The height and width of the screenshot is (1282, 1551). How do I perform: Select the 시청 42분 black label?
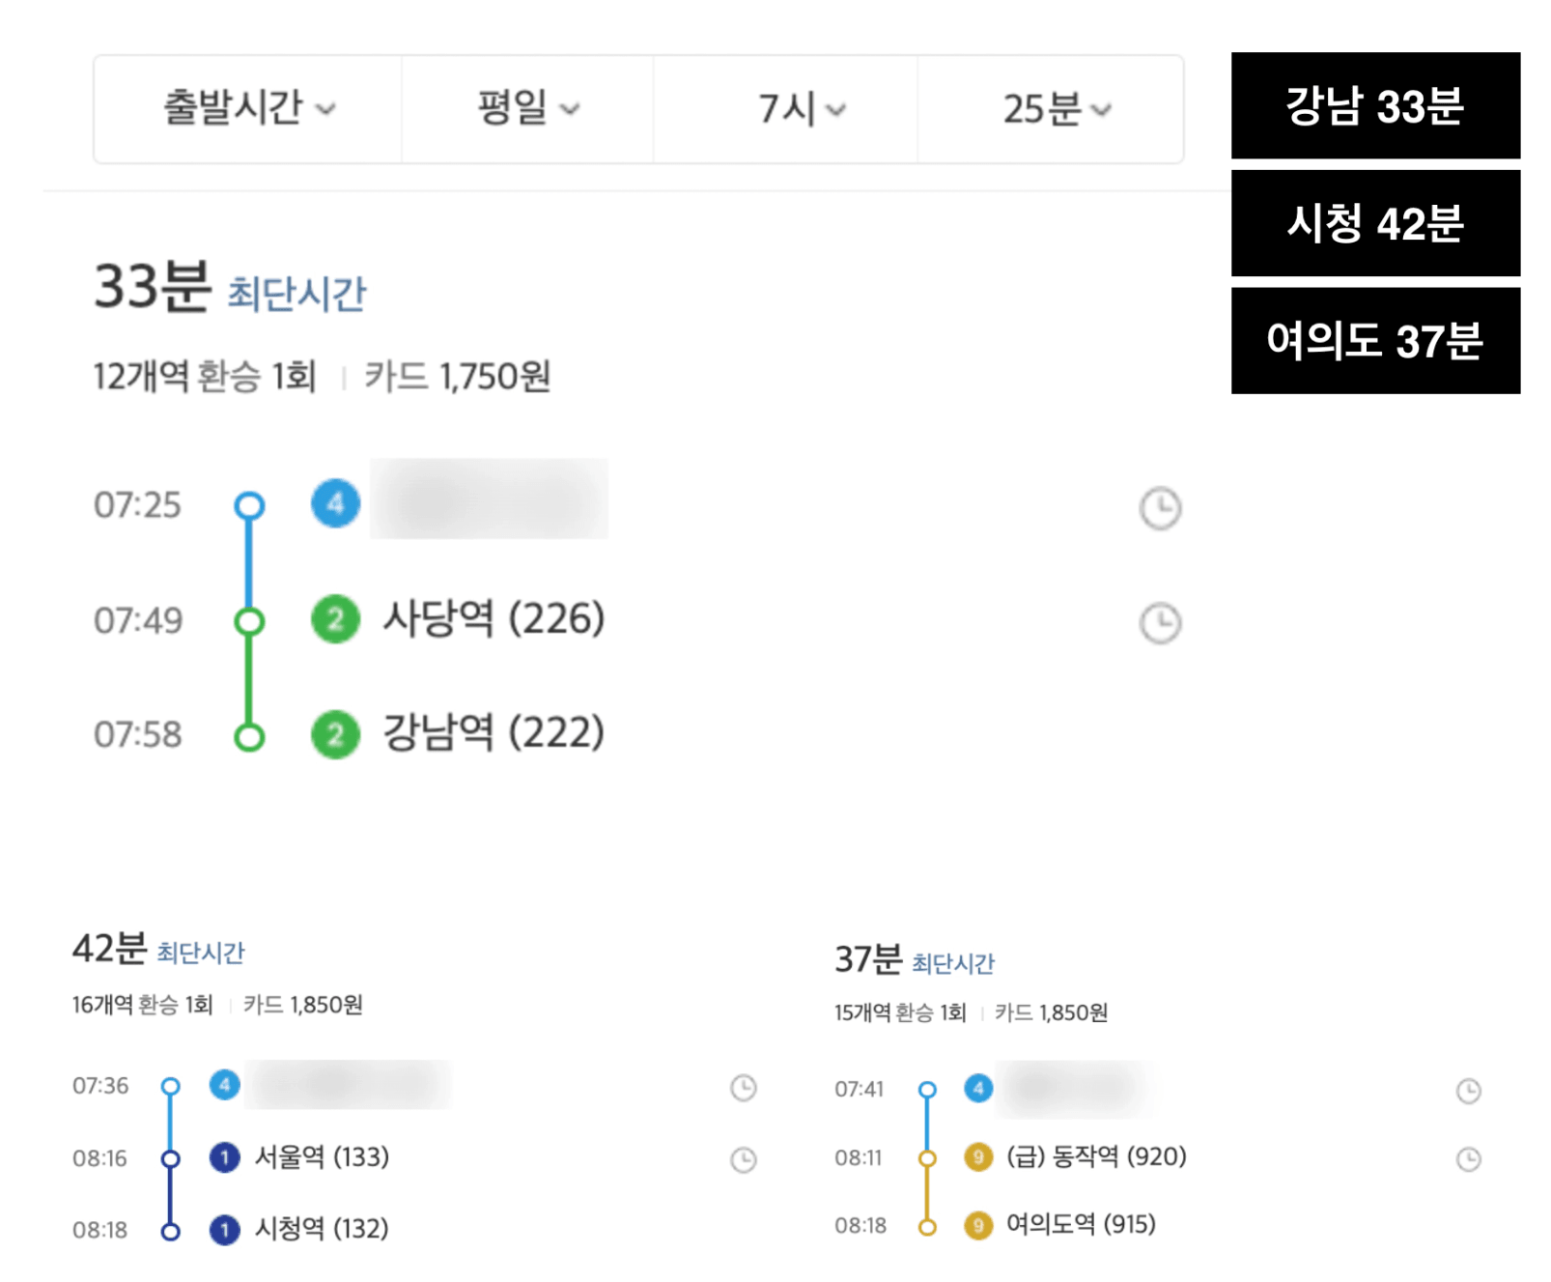[x=1375, y=223]
